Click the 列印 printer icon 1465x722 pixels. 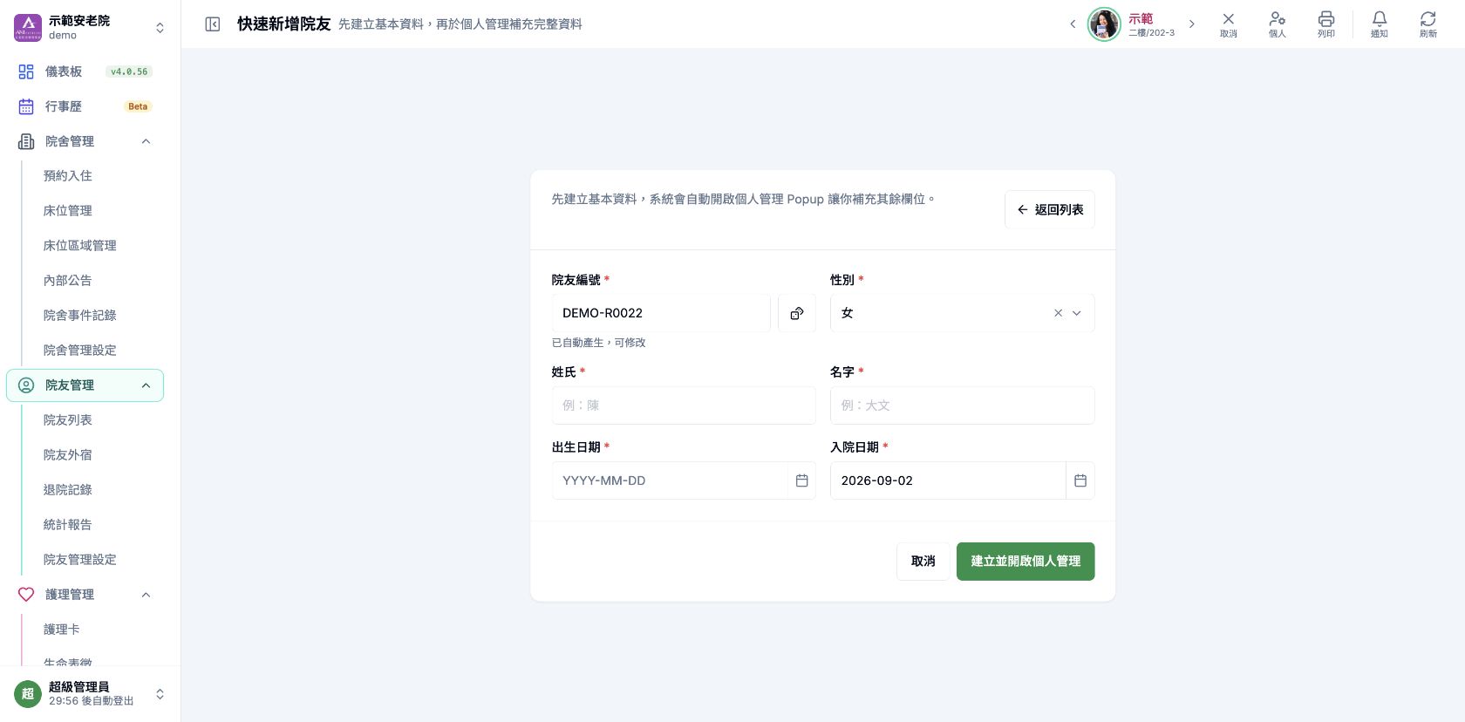(1325, 24)
